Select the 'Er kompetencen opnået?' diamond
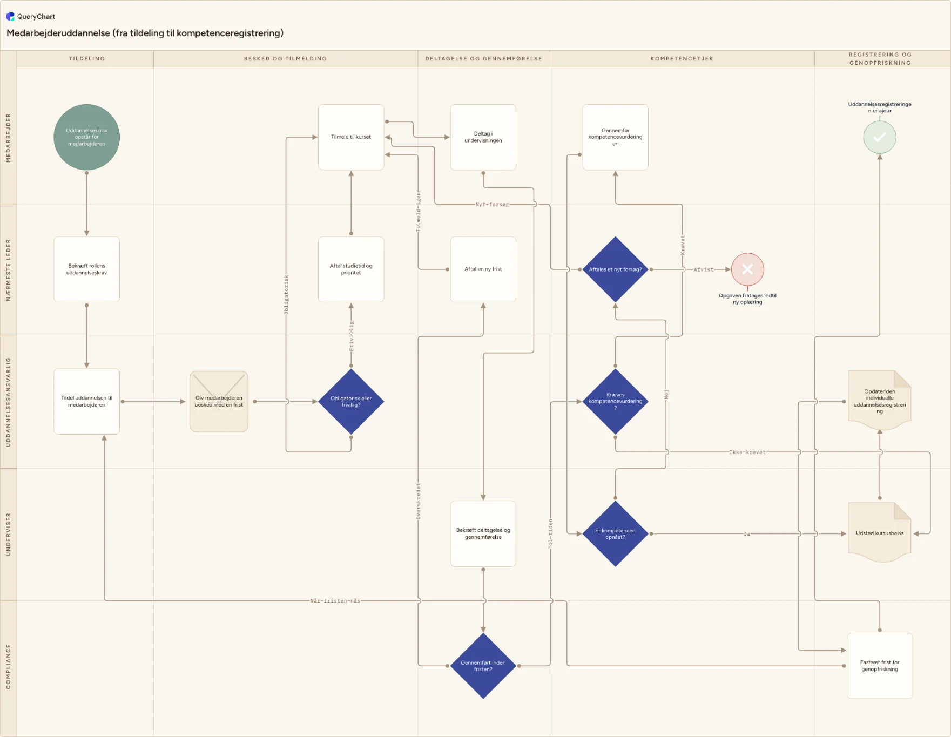The height and width of the screenshot is (737, 951). click(615, 533)
